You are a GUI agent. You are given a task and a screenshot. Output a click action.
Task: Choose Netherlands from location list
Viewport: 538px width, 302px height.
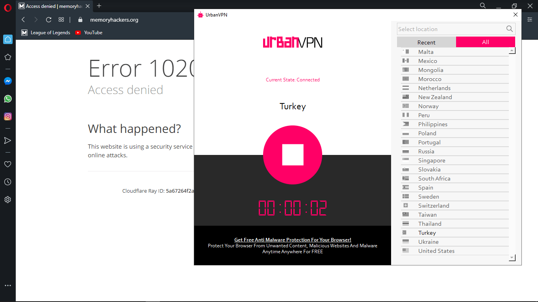(x=455, y=88)
